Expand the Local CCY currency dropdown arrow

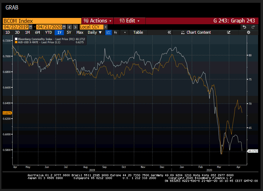(106, 27)
